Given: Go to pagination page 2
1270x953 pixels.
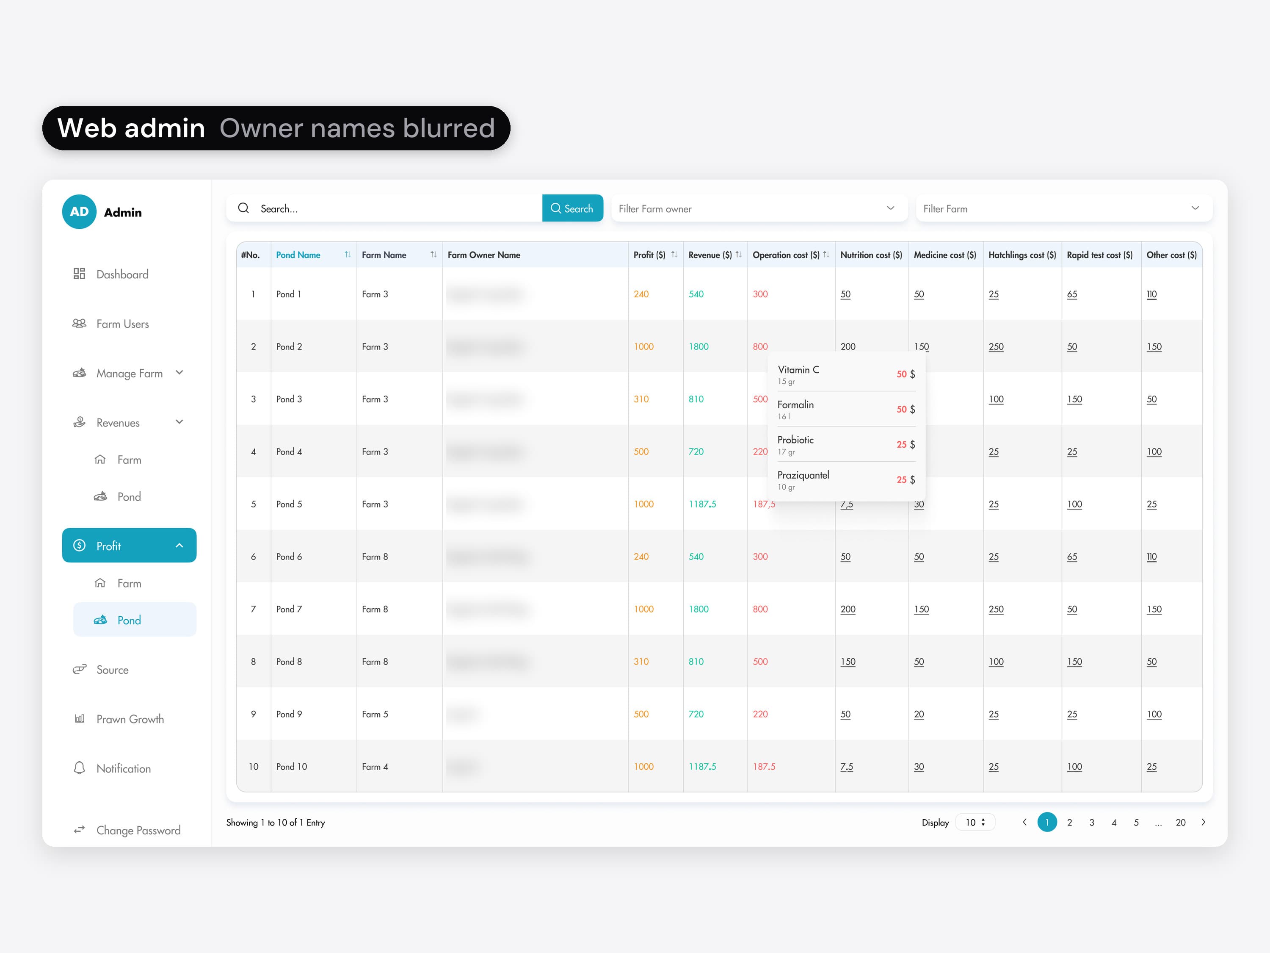Looking at the screenshot, I should 1070,822.
